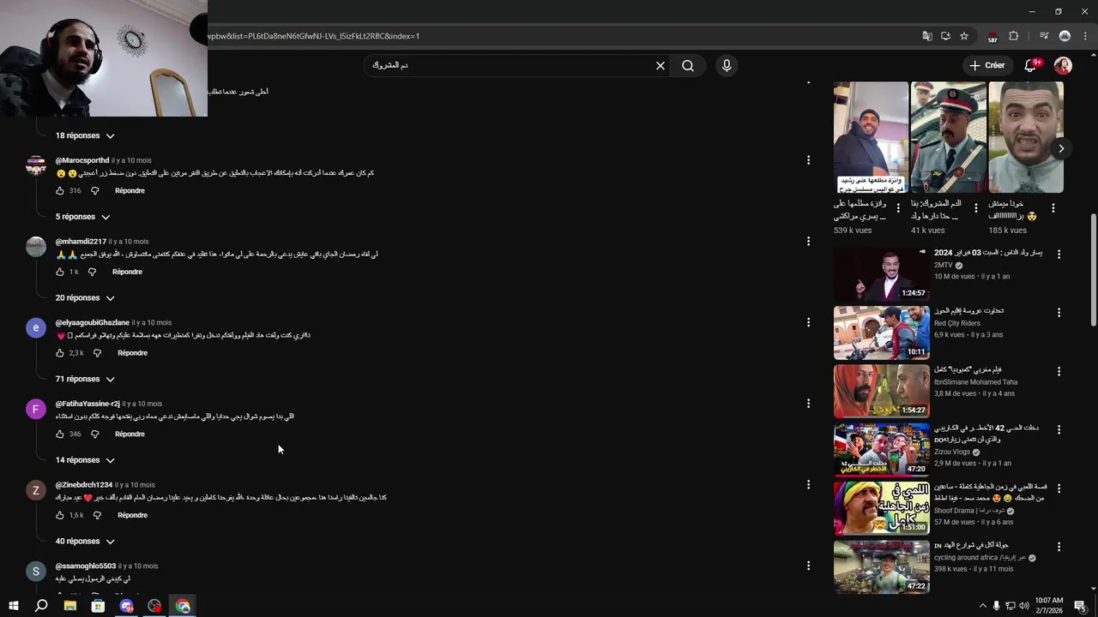Screen dimensions: 1098x617
Task: Open the Créer menu
Action: [x=987, y=65]
